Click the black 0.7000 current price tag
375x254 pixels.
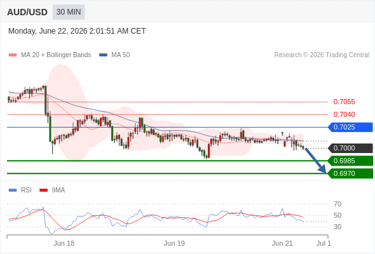coord(350,148)
